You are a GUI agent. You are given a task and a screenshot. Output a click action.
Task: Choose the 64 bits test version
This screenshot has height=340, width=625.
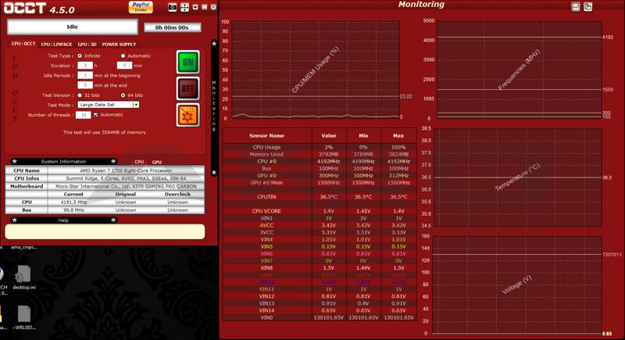click(x=123, y=95)
